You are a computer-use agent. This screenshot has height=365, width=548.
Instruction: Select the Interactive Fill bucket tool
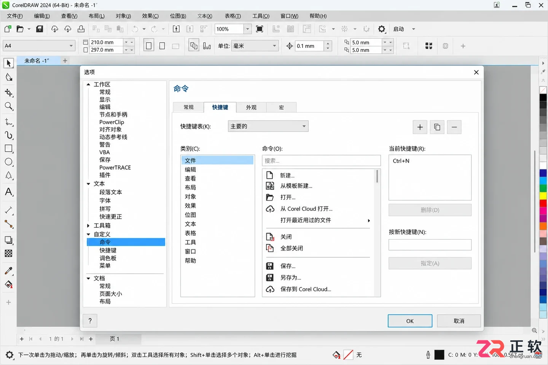tap(8, 284)
